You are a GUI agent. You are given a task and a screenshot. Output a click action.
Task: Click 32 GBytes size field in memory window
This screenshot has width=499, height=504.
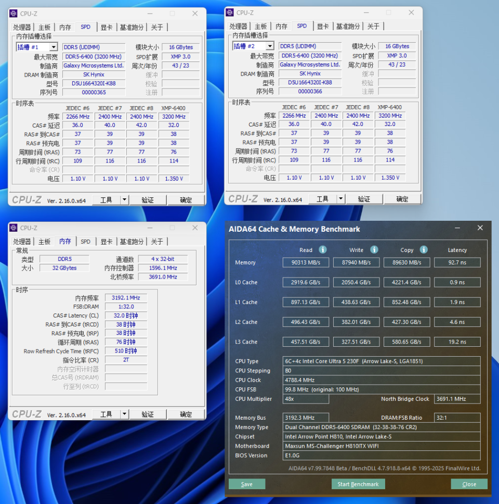pyautogui.click(x=64, y=268)
